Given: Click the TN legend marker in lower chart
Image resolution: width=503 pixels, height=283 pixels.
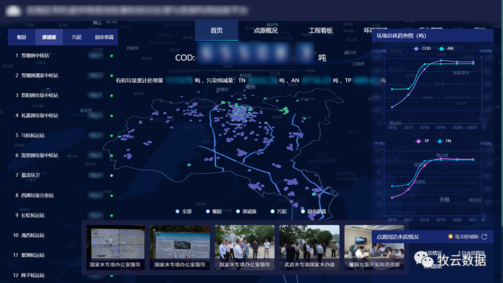Looking at the screenshot, I should (440, 141).
